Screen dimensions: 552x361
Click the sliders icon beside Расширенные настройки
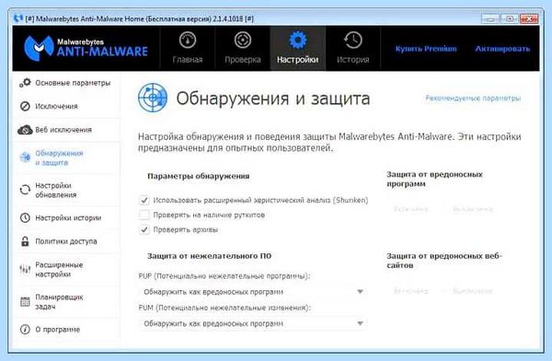click(x=25, y=269)
